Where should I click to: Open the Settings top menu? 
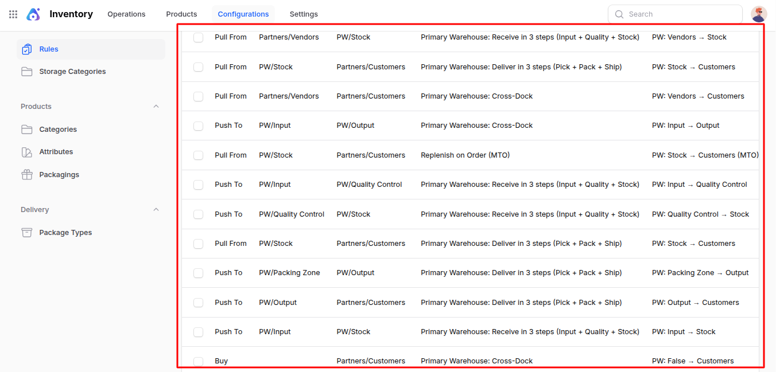304,14
